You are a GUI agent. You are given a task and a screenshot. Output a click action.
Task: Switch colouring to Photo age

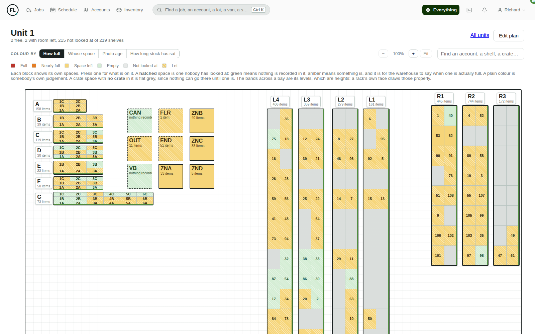(x=112, y=54)
